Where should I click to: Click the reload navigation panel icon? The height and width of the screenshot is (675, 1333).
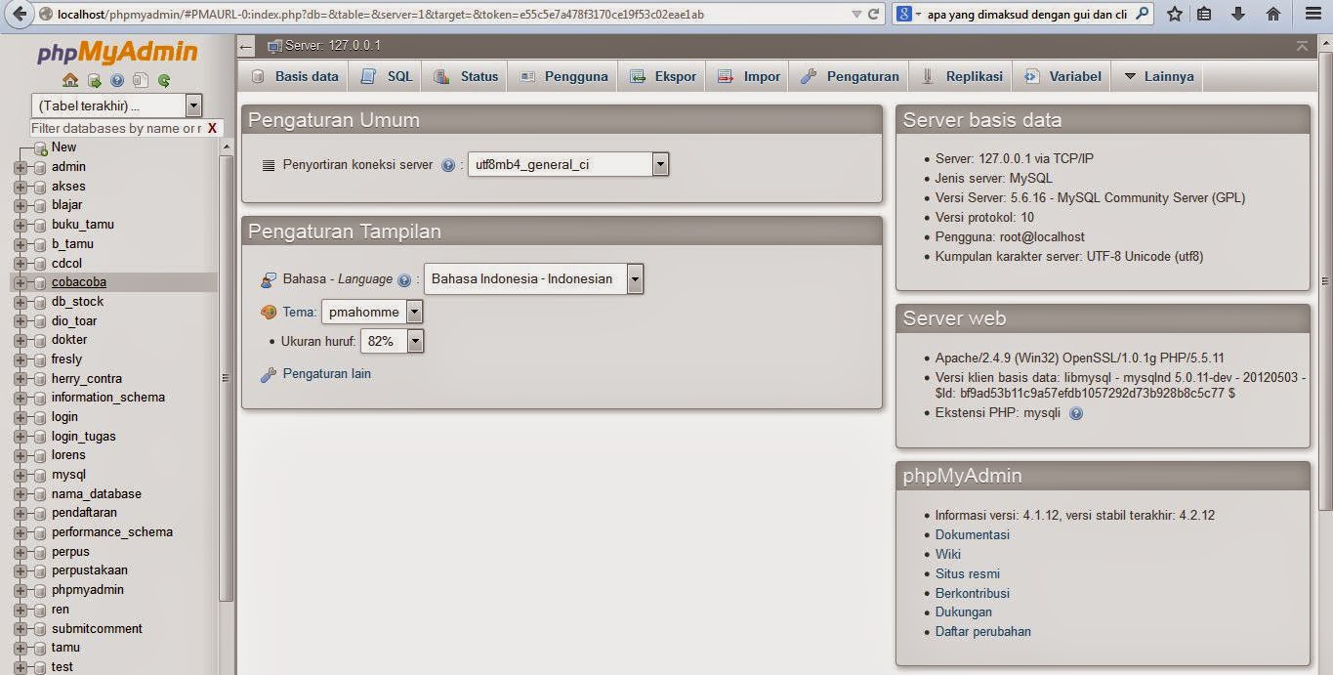[164, 81]
